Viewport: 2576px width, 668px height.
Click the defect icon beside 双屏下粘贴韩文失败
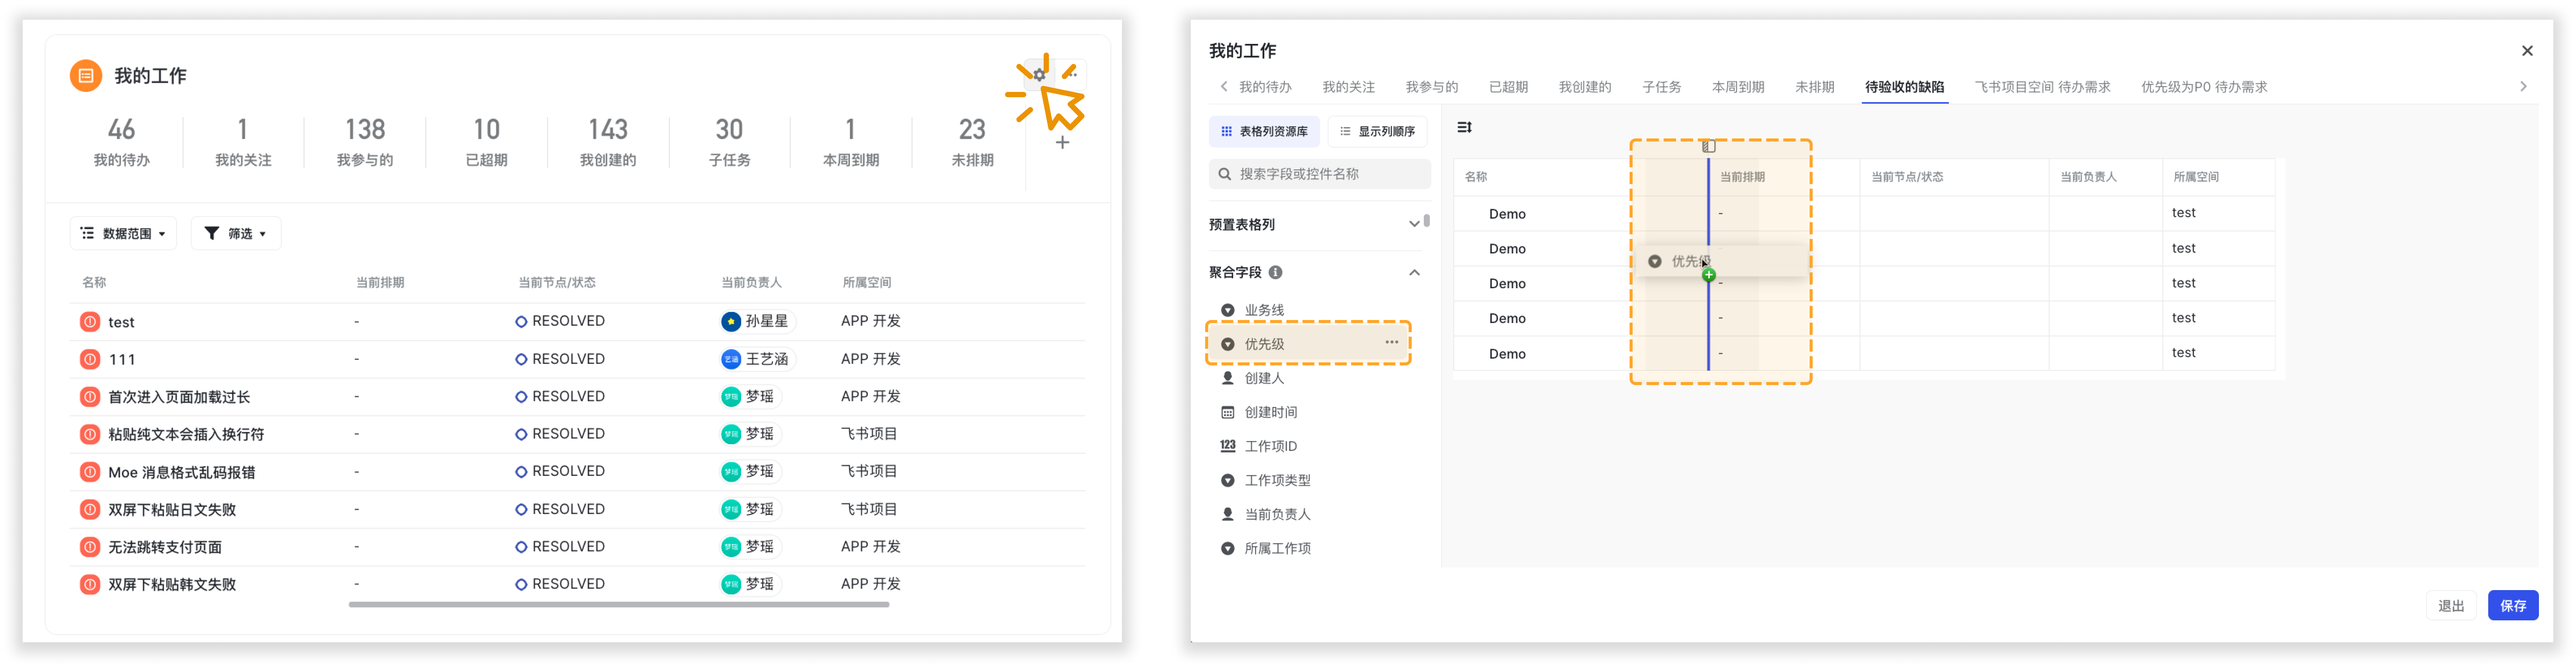90,584
